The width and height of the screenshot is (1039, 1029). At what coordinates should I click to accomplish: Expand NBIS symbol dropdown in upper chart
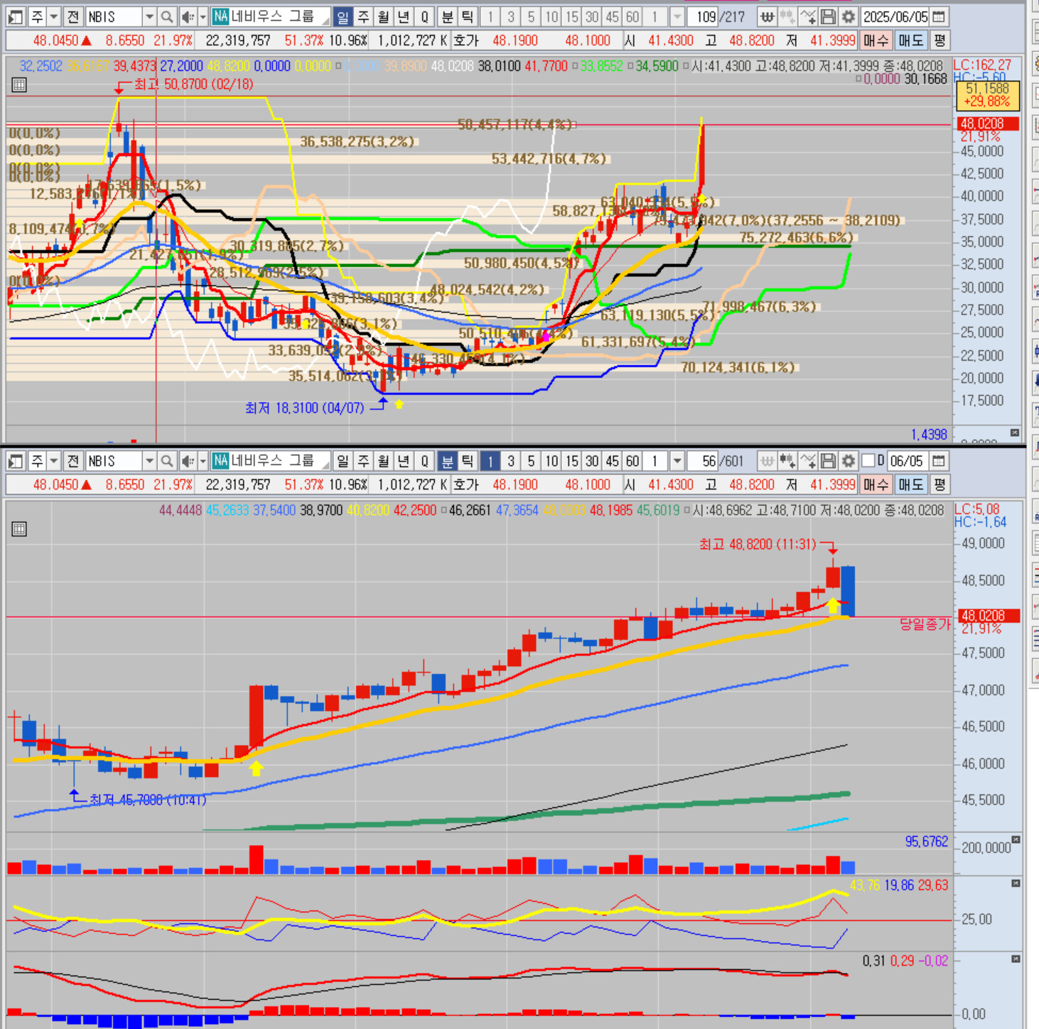(x=149, y=16)
